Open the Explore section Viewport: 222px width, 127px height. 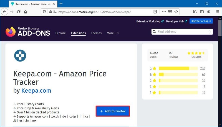click(60, 33)
